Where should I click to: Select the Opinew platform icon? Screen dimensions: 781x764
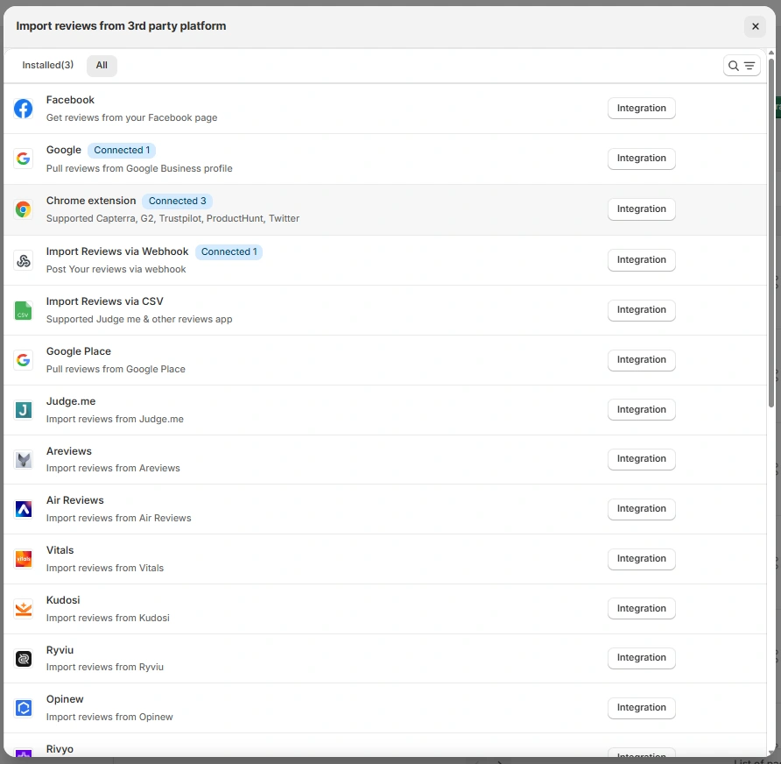click(x=23, y=707)
